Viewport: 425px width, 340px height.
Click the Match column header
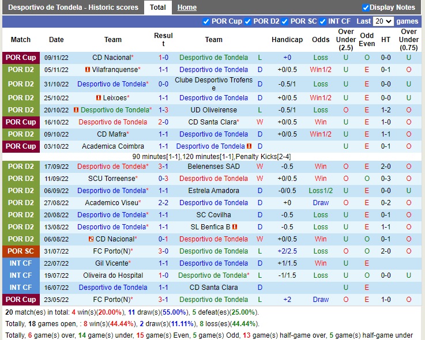[21, 40]
